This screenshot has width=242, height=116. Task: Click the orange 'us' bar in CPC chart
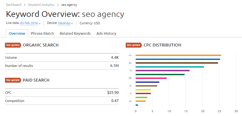click(178, 55)
